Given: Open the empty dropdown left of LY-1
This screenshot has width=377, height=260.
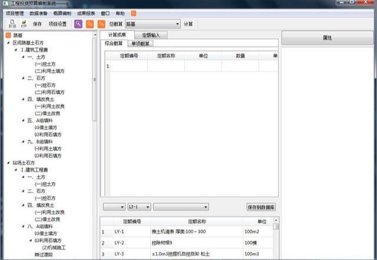Looking at the screenshot, I should 114,207.
